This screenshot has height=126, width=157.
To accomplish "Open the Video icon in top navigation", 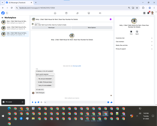I will pyautogui.click(x=66, y=13).
